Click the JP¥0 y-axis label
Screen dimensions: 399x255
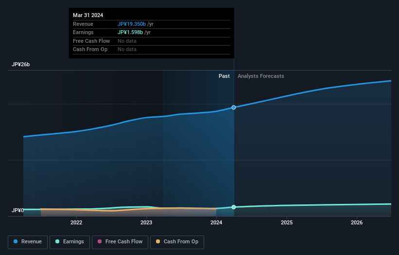[x=17, y=210]
